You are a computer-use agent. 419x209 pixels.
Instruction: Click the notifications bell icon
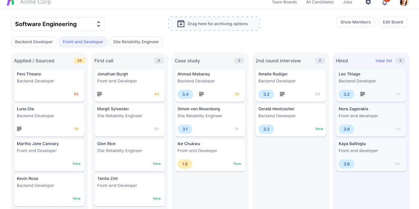click(x=385, y=2)
